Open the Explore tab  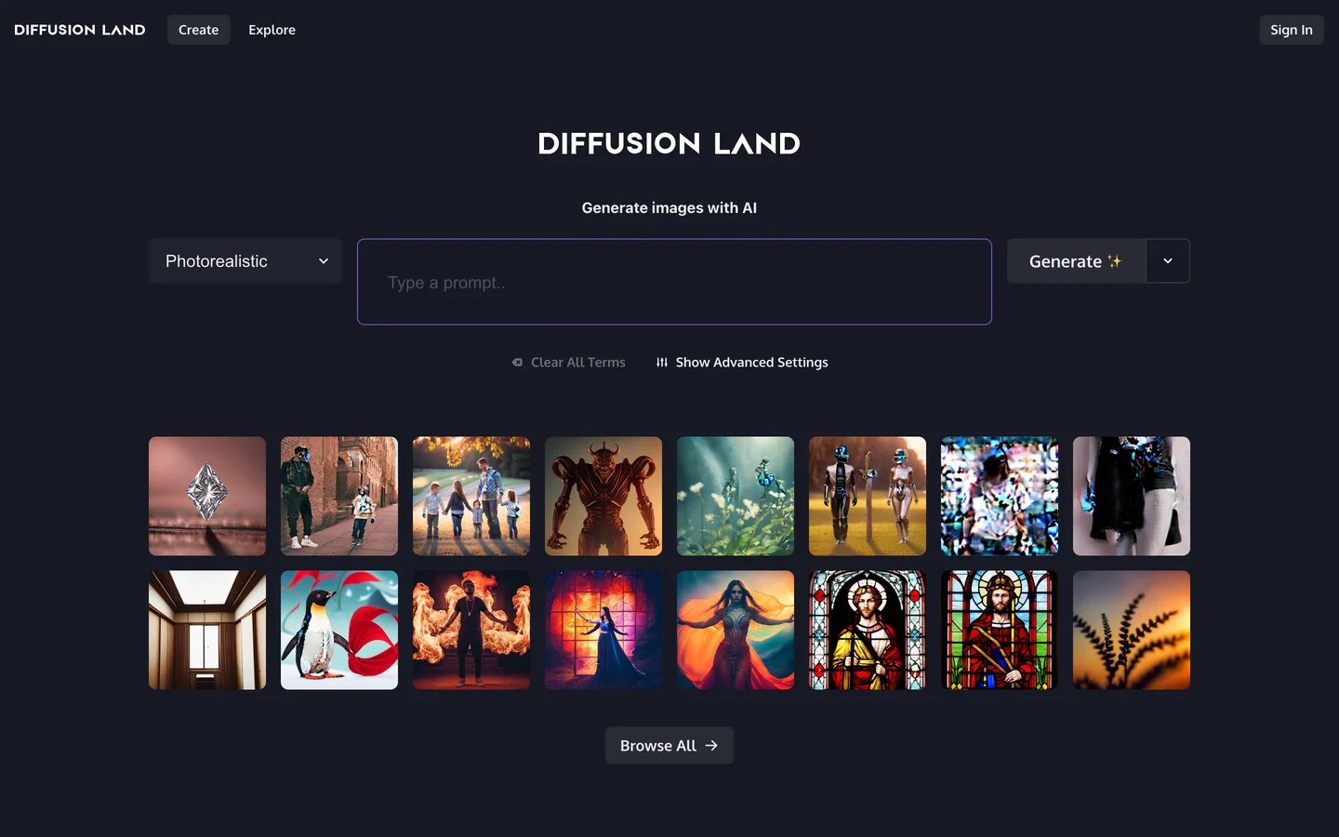pyautogui.click(x=272, y=30)
